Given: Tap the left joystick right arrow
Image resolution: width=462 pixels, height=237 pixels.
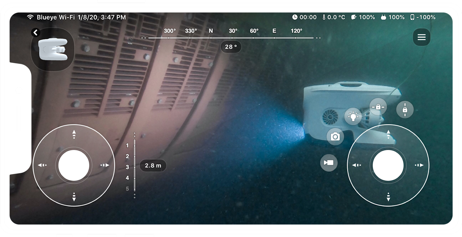Looking at the screenshot, I should 105,165.
